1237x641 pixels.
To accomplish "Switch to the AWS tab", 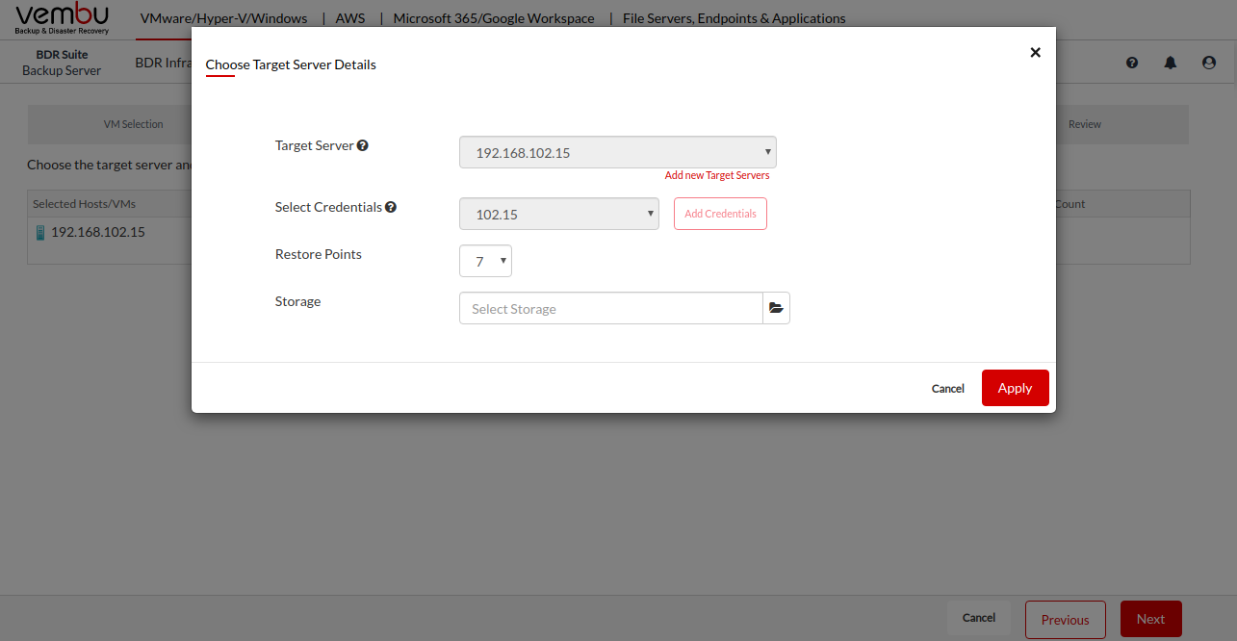I will coord(349,18).
